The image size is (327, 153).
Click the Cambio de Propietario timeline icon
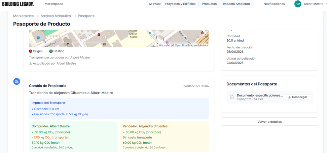pos(16,81)
